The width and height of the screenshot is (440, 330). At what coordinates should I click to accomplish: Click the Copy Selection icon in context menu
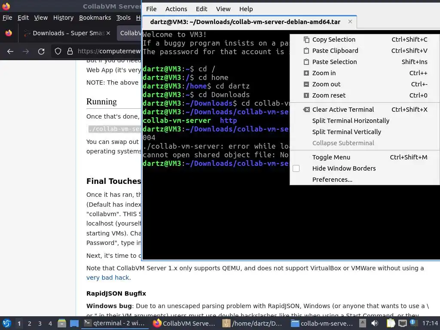(306, 40)
